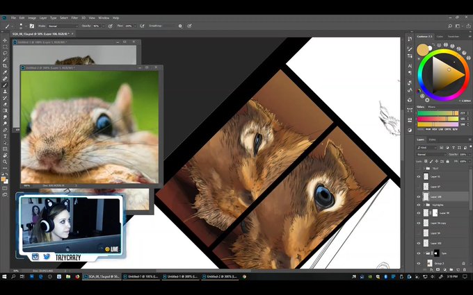
Task: Open smoothing options gear
Action: pyautogui.click(x=180, y=26)
